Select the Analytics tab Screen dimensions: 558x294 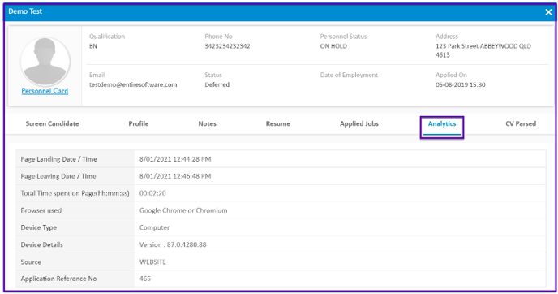pos(442,123)
